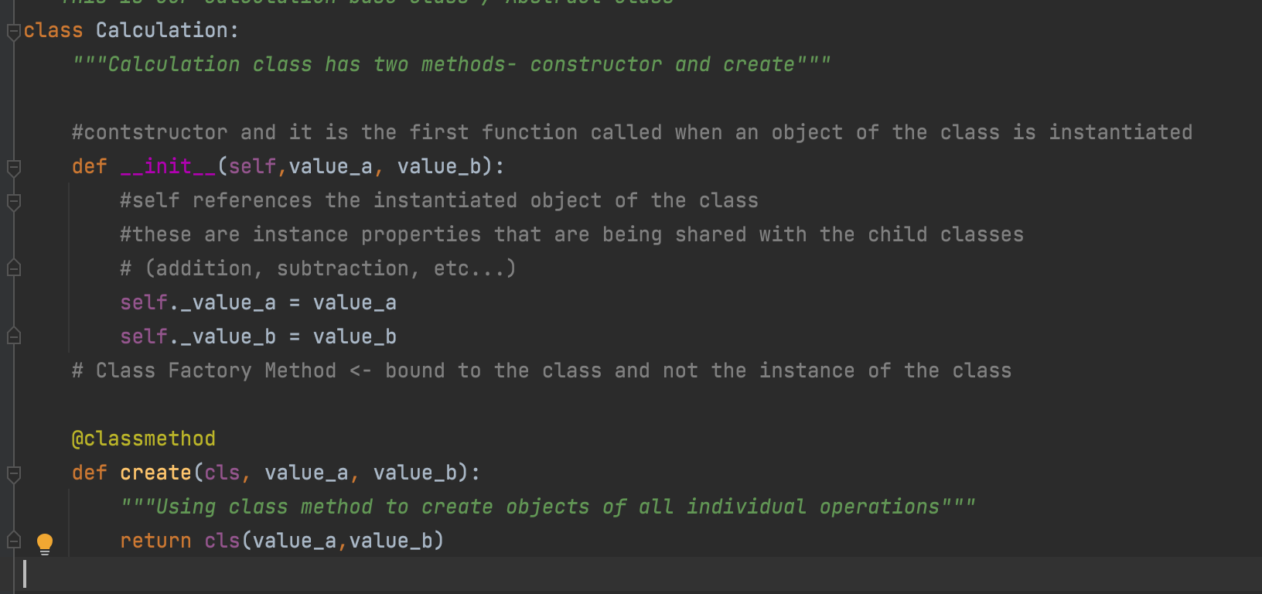This screenshot has width=1262, height=594.
Task: Collapse the __init__ method fold marker
Action: pyautogui.click(x=13, y=167)
